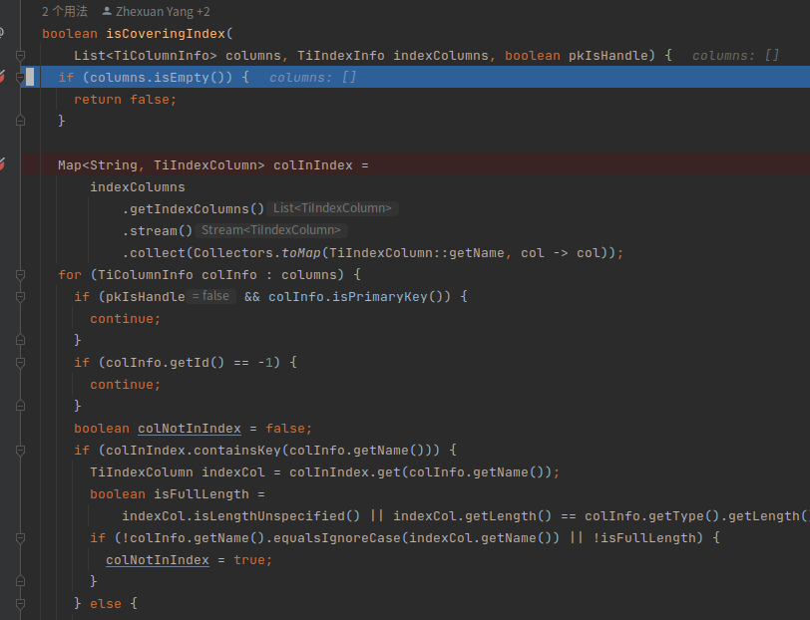
Task: Click the 'pkIsHandle' parameter in the method signature
Action: (608, 55)
